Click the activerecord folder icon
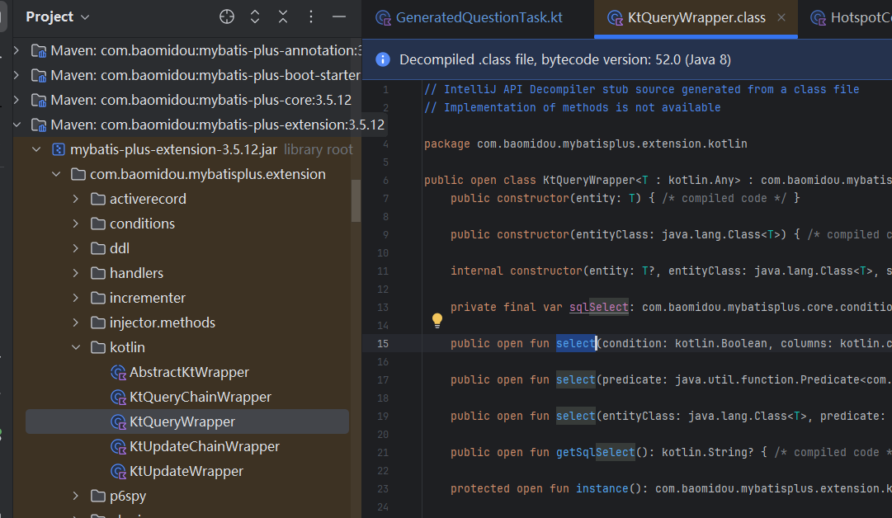The height and width of the screenshot is (518, 892). [x=98, y=199]
